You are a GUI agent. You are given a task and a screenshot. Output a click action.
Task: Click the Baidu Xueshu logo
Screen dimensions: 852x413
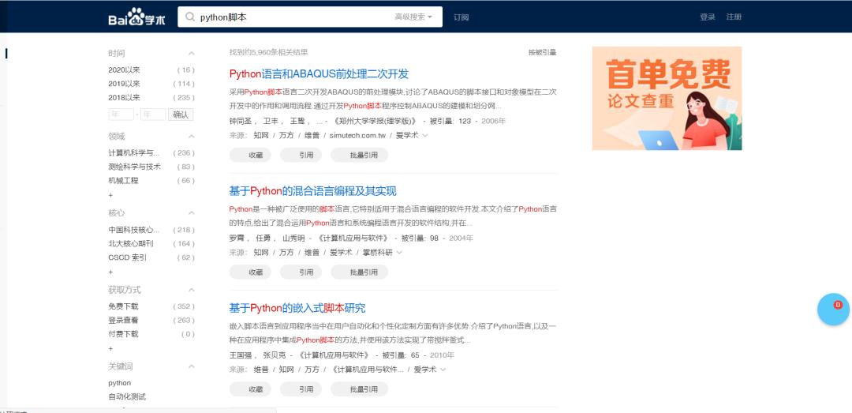coord(137,17)
